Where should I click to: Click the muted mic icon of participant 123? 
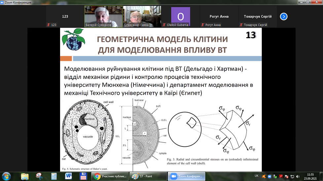49,25
